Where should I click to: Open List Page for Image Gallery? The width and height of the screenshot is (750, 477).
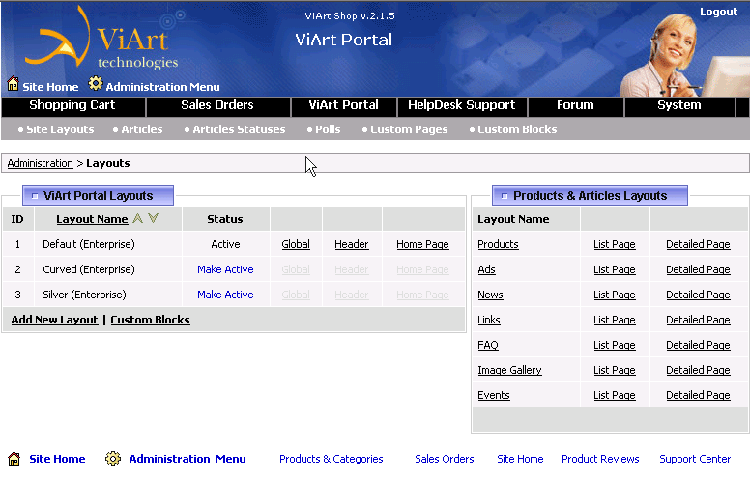(615, 370)
